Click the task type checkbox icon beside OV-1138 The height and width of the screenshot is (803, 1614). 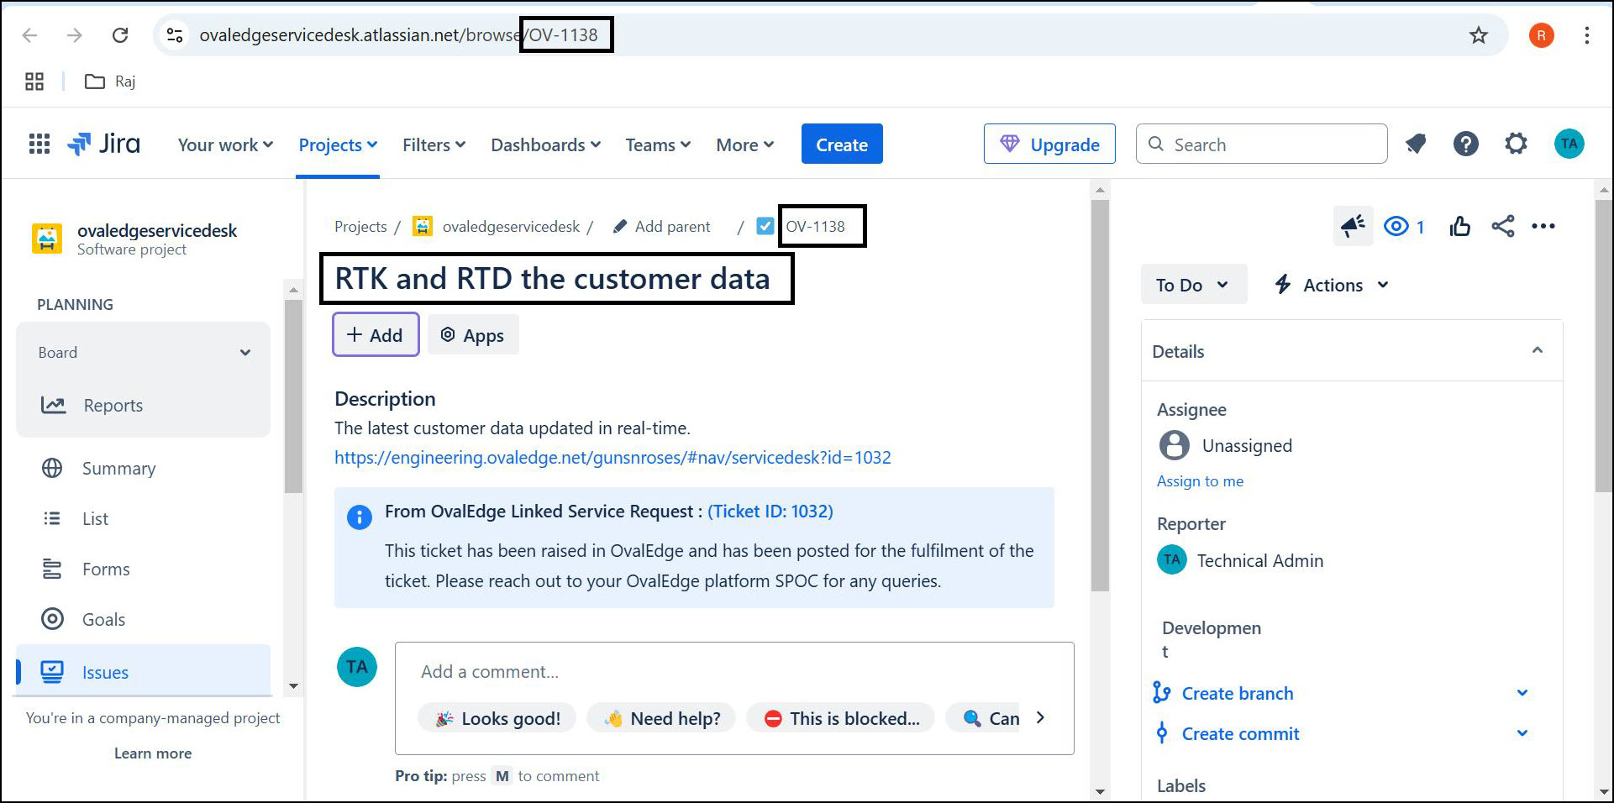765,226
